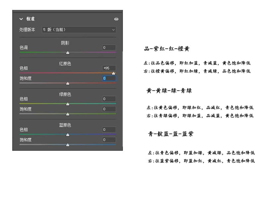Click the 阴影 色调 slider handle
The width and height of the screenshot is (265, 198).
(68, 52)
